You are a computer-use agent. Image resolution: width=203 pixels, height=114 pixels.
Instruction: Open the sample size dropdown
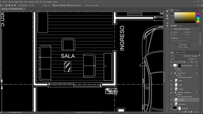click(36, 5)
